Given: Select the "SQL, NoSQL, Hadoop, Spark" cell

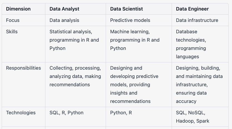Looking at the screenshot, I should (192, 117).
